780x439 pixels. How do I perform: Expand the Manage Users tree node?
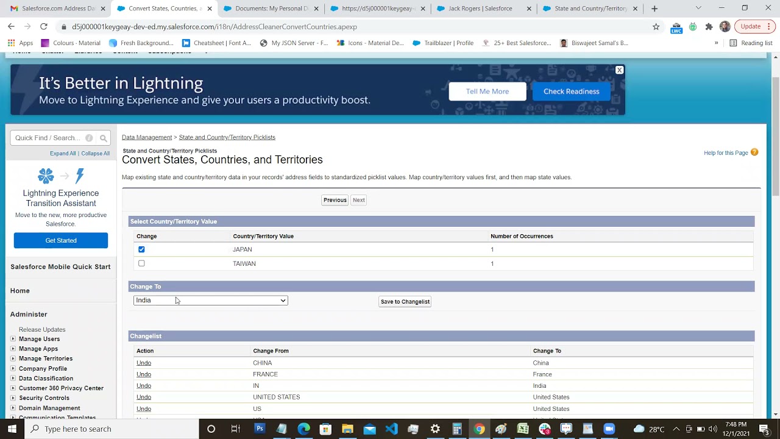pyautogui.click(x=13, y=339)
